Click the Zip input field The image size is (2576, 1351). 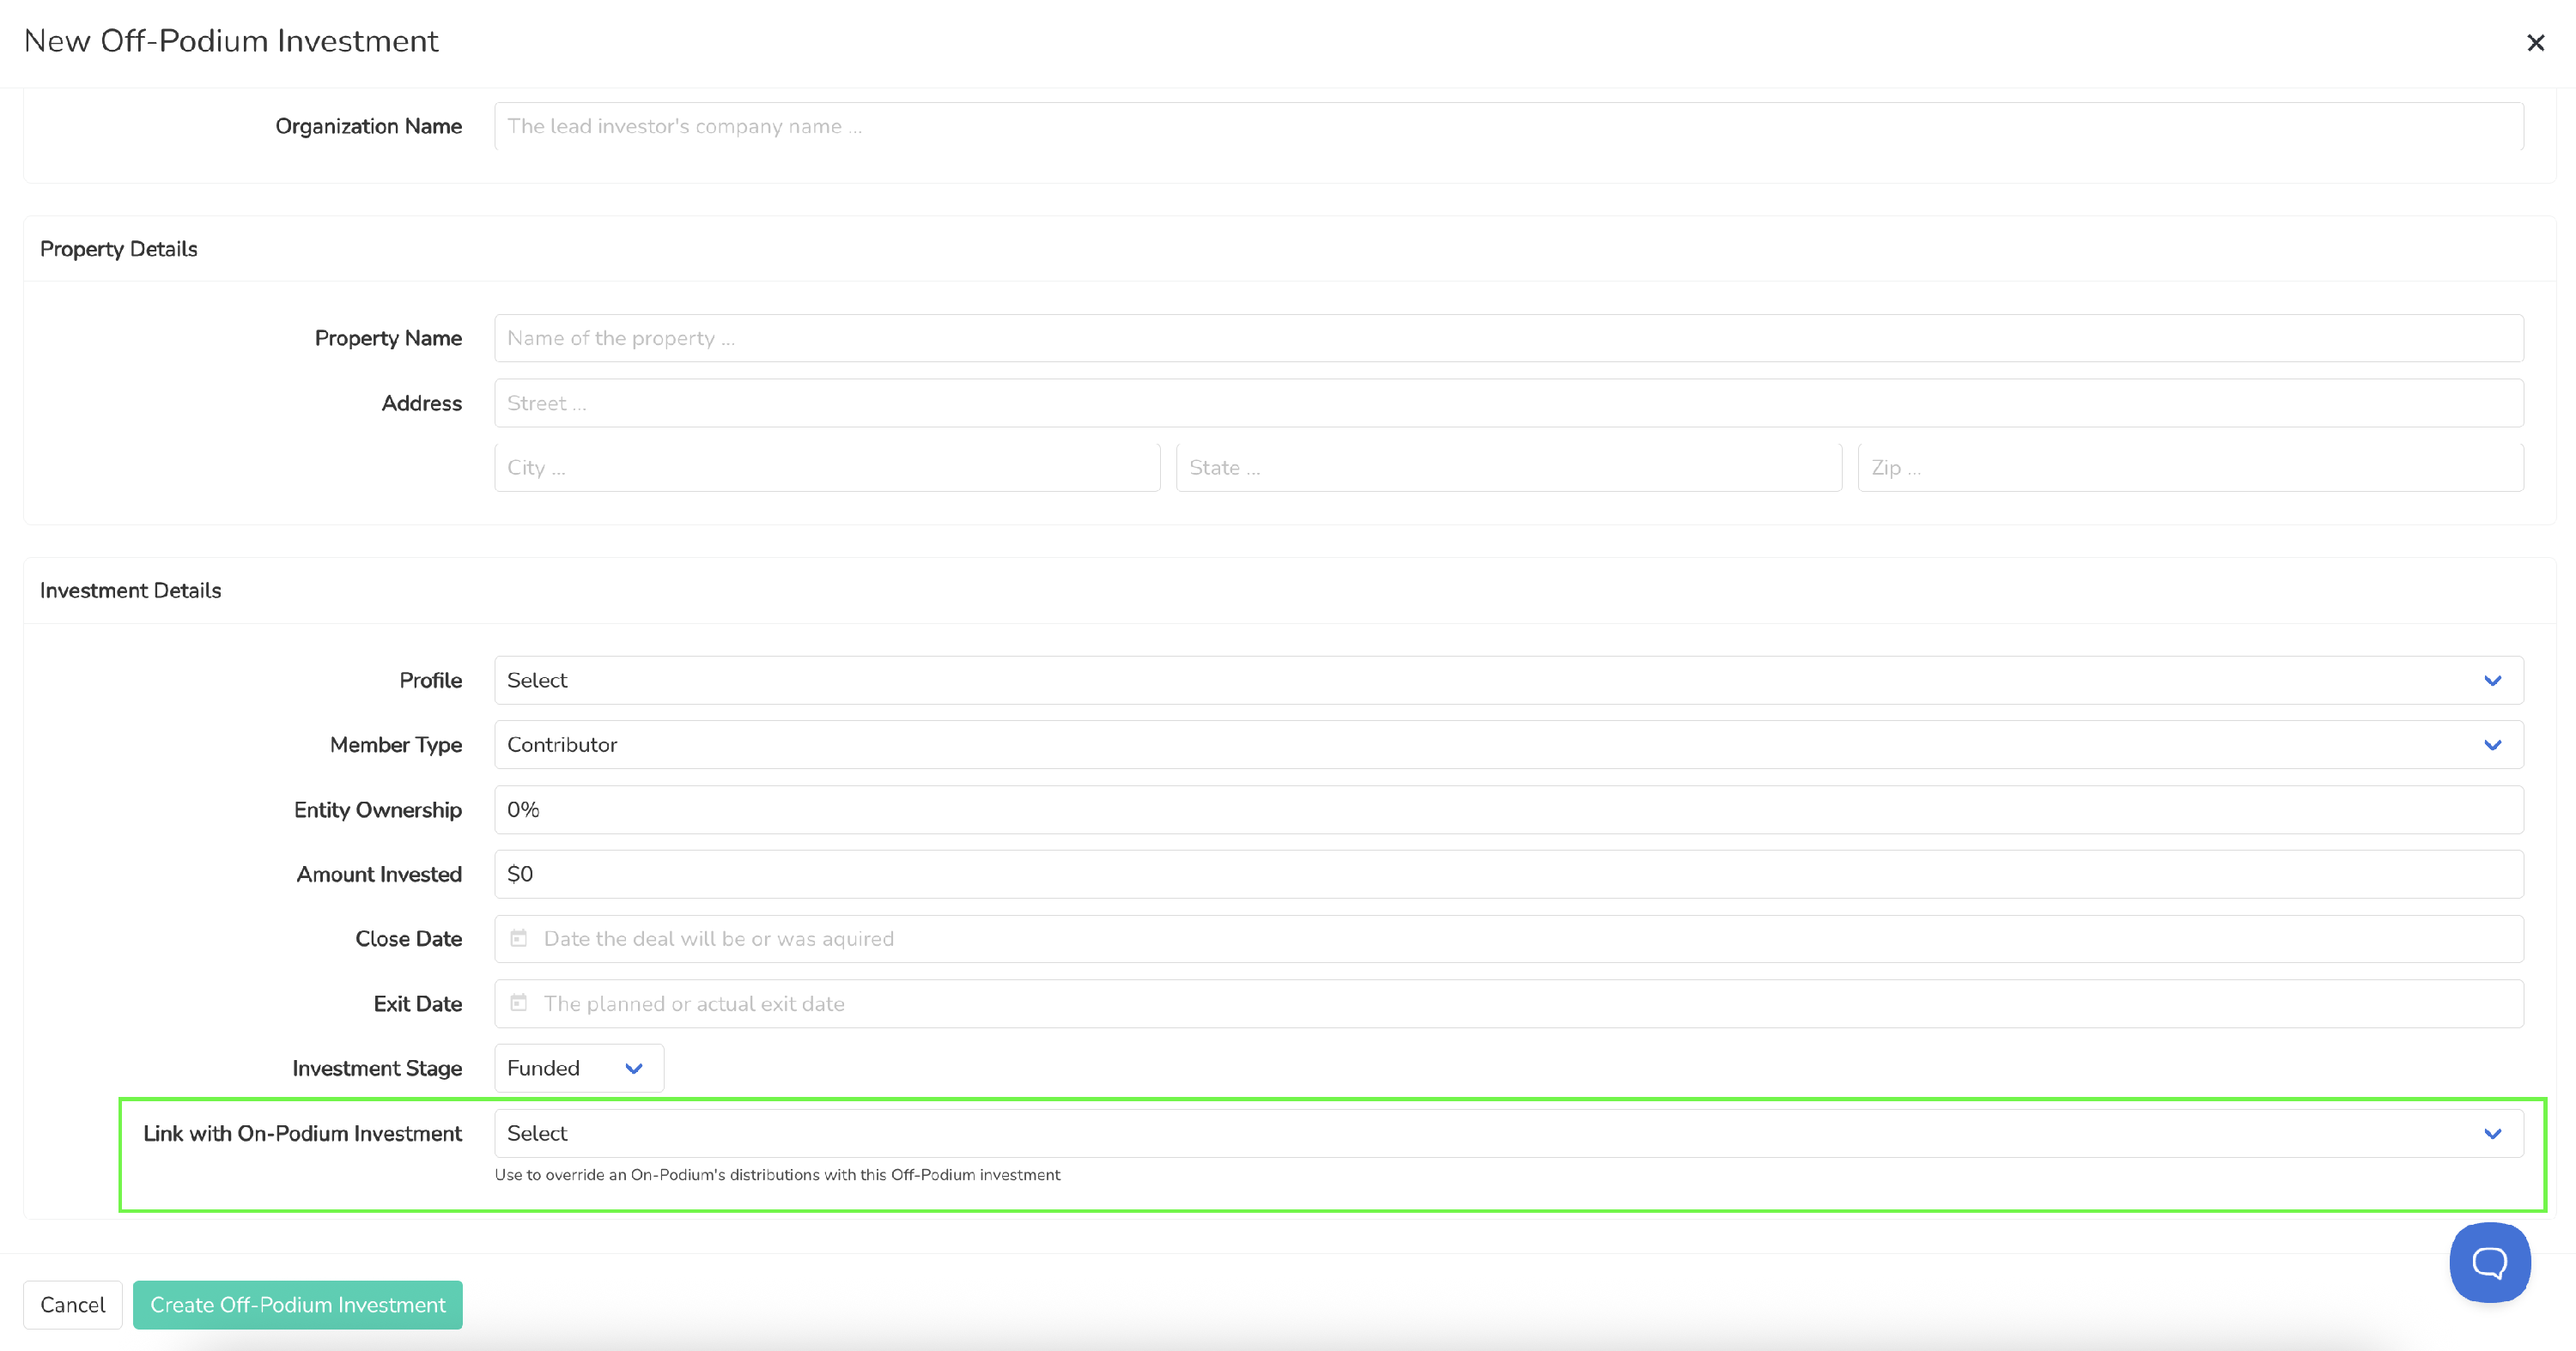pyautogui.click(x=2190, y=468)
